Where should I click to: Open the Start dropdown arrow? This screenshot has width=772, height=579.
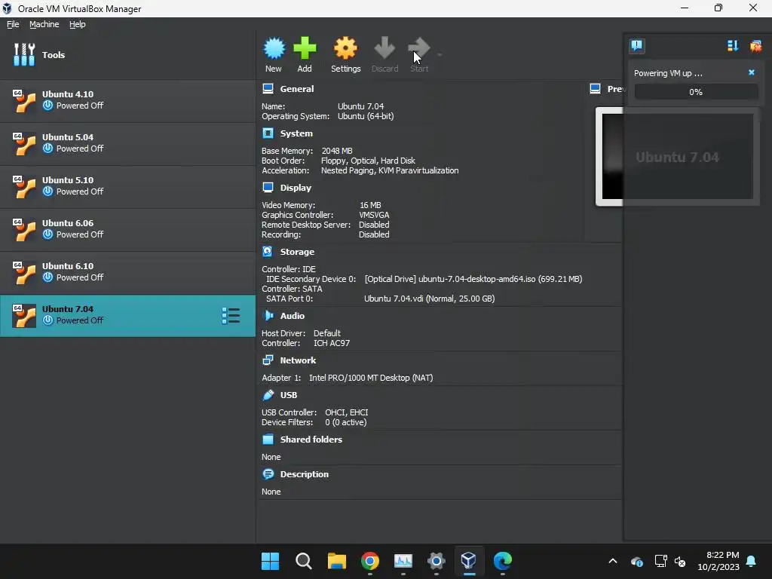coord(440,54)
